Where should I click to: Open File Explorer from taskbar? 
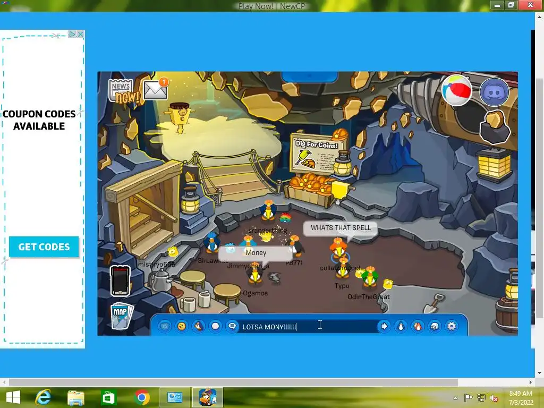pyautogui.click(x=75, y=397)
